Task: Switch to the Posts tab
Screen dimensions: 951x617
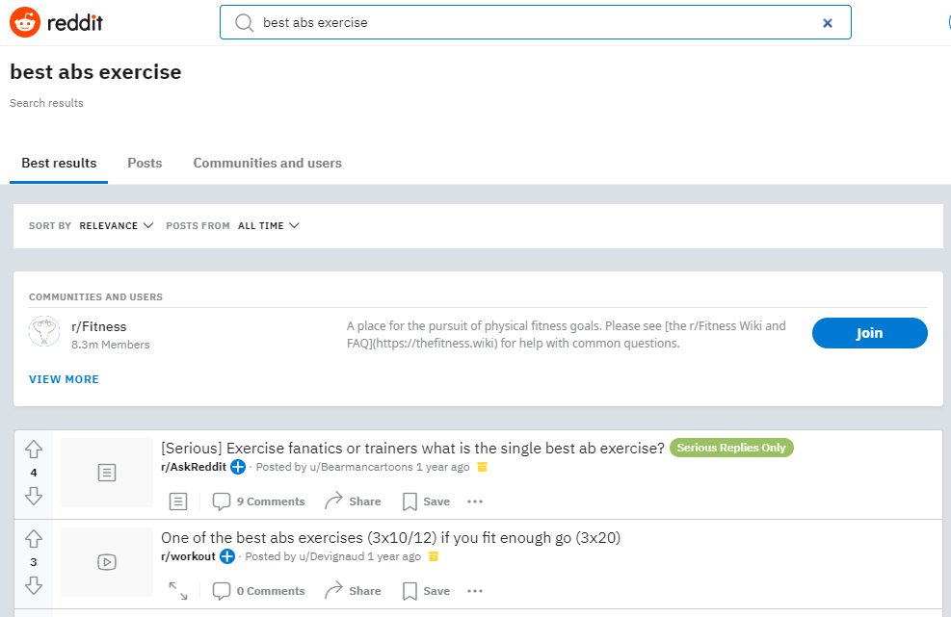Action: 145,163
